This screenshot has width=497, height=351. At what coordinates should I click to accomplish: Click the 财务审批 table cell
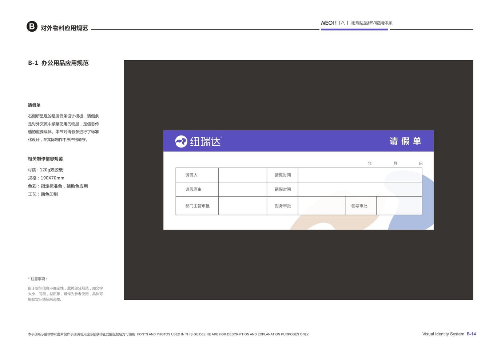283,206
